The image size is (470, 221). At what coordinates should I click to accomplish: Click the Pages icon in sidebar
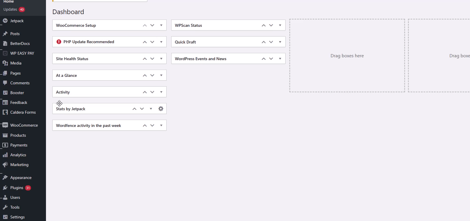pos(5,73)
